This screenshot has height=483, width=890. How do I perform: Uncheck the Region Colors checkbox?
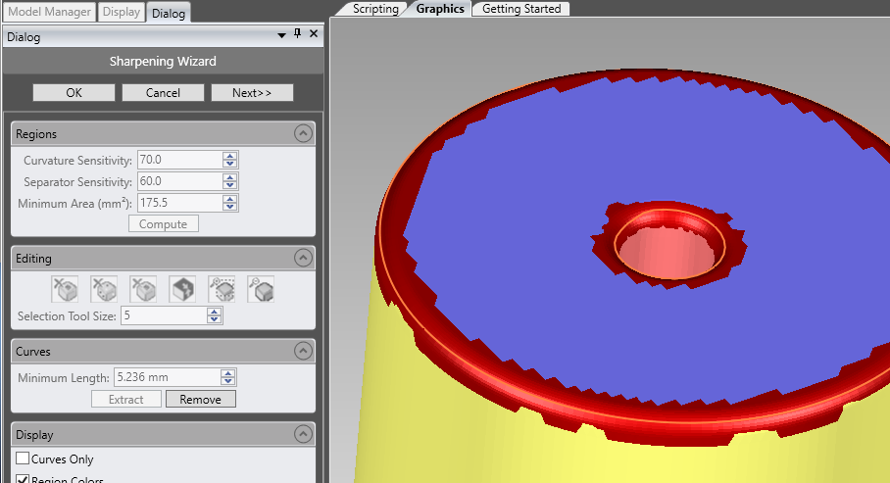23,479
